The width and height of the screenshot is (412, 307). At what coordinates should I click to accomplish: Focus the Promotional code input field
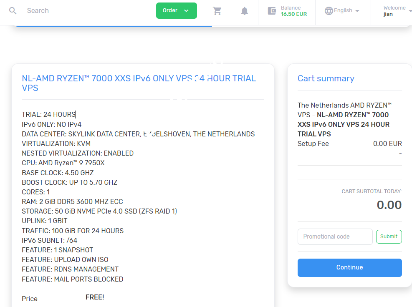click(335, 237)
